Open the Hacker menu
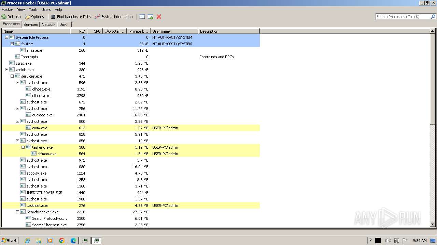The width and height of the screenshot is (437, 245). tap(8, 10)
